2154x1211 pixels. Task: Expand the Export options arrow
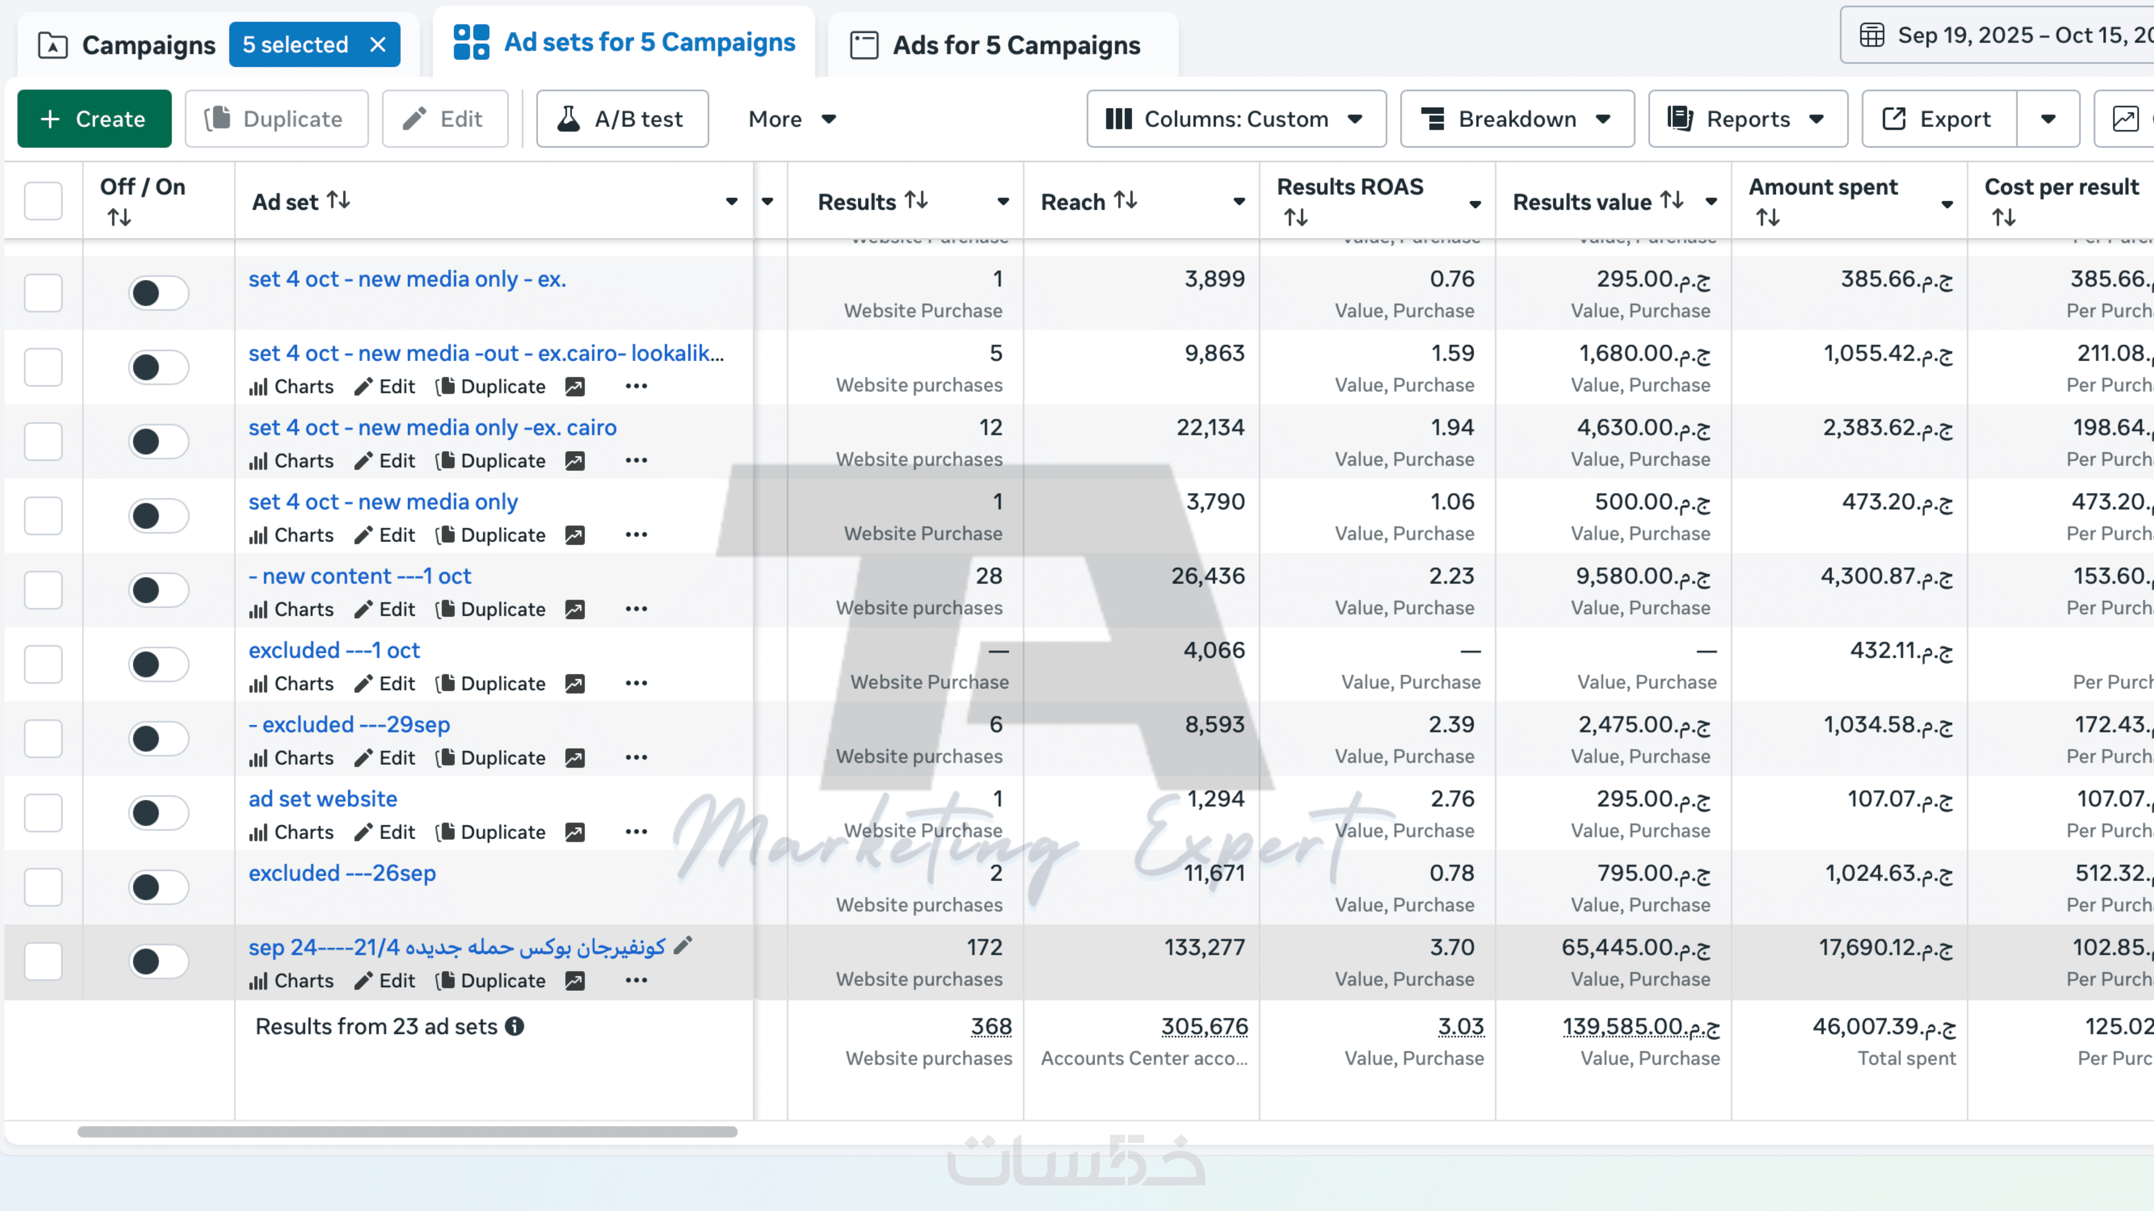point(2048,119)
